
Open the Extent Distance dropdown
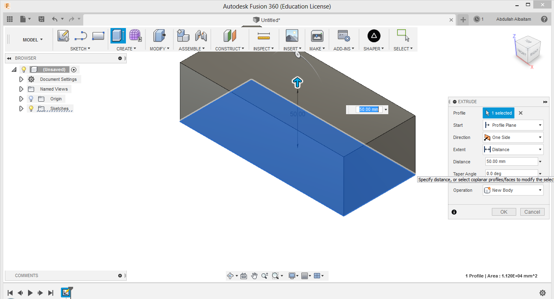coord(513,149)
